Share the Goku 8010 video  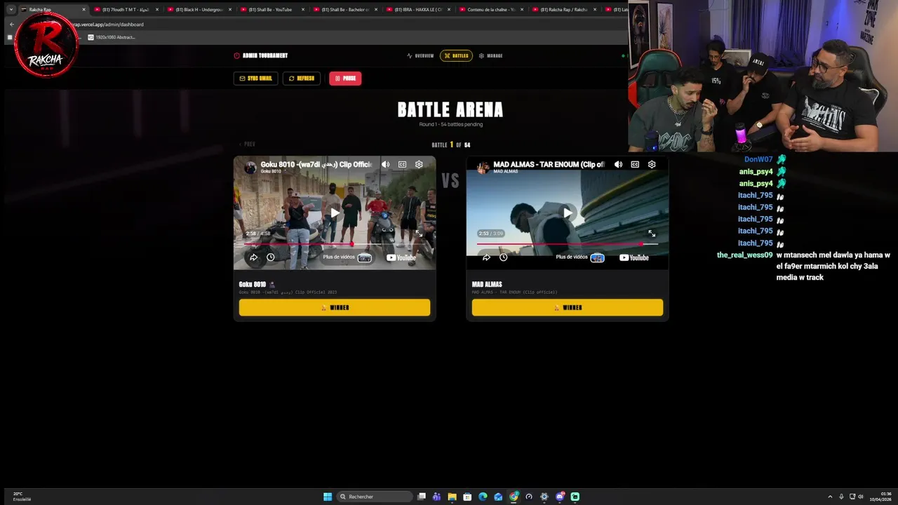tap(253, 257)
